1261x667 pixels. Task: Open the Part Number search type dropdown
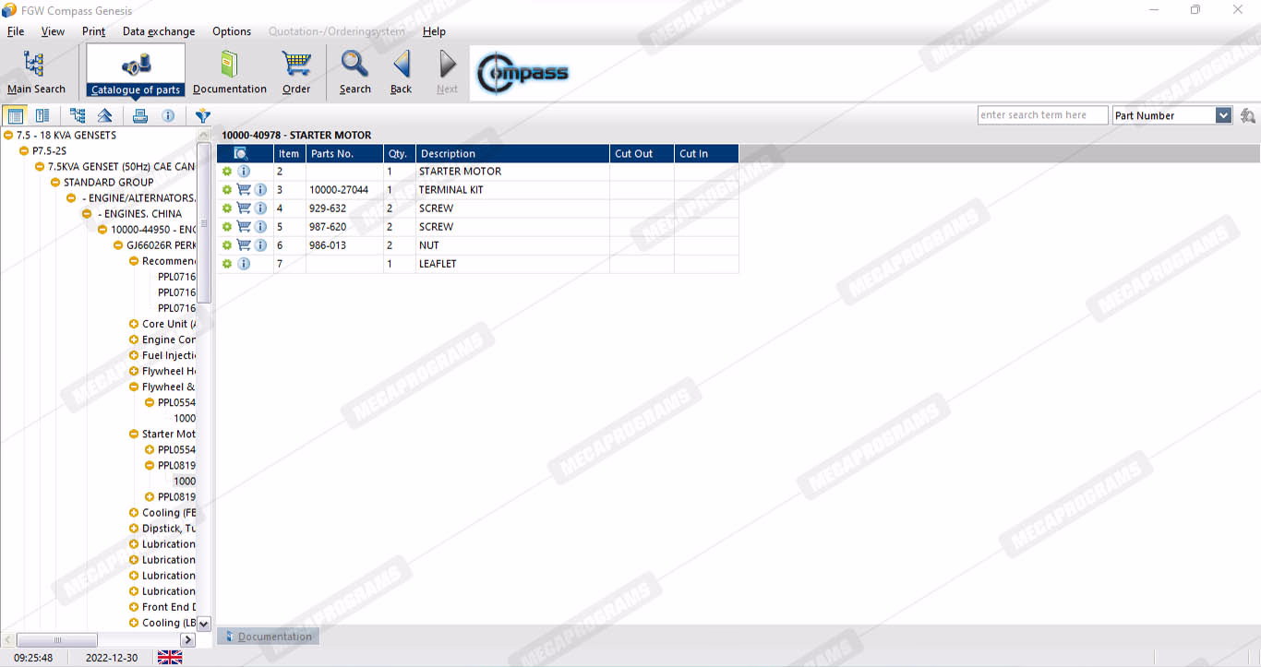pos(1224,115)
